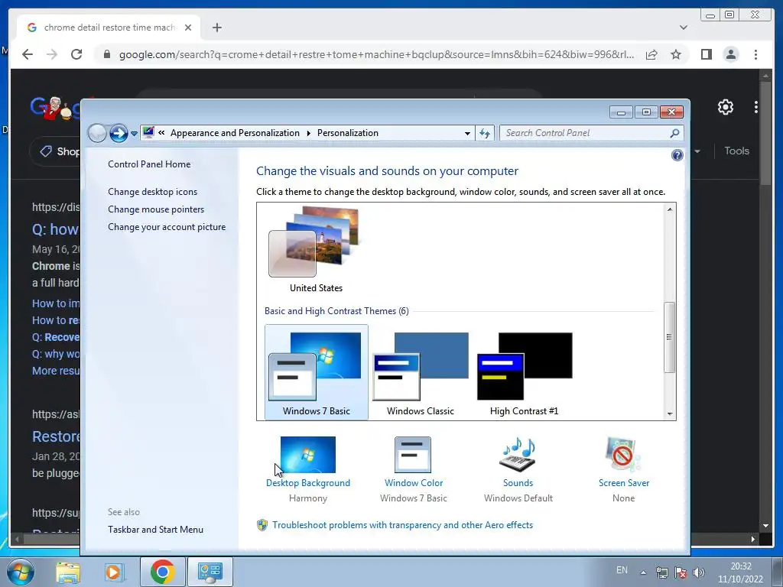
Task: Open Troubleshoot transparency and Aero effects
Action: pyautogui.click(x=402, y=525)
